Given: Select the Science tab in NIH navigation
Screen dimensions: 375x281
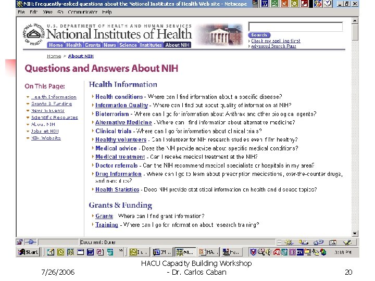Looking at the screenshot, I should click(x=128, y=45).
